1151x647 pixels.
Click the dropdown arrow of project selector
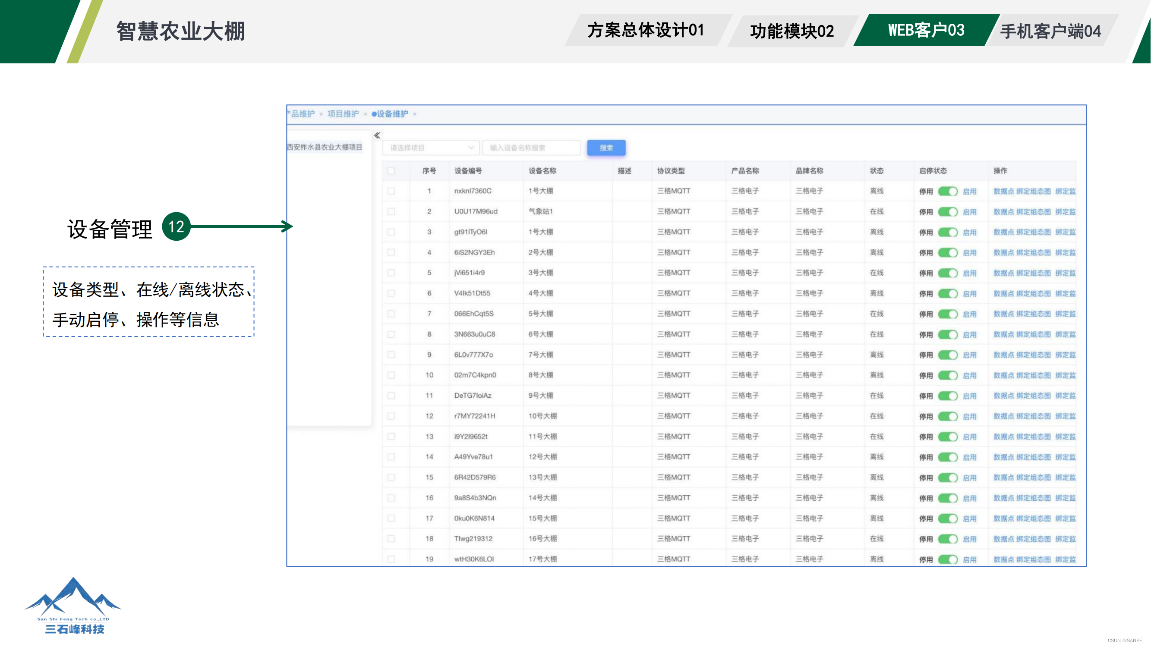471,148
